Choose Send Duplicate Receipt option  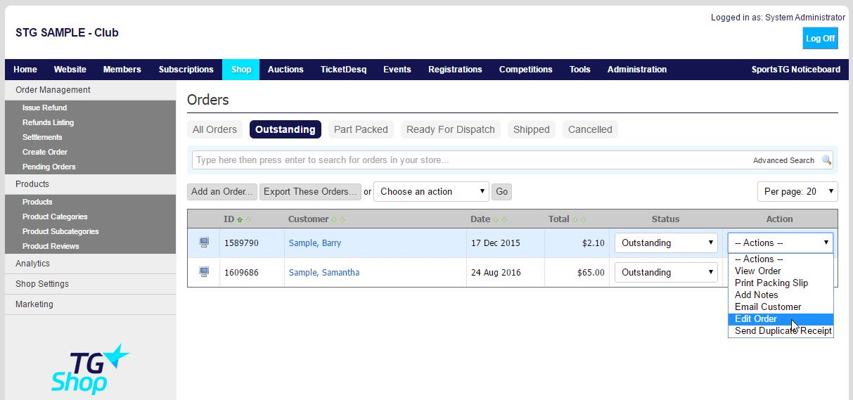point(781,330)
